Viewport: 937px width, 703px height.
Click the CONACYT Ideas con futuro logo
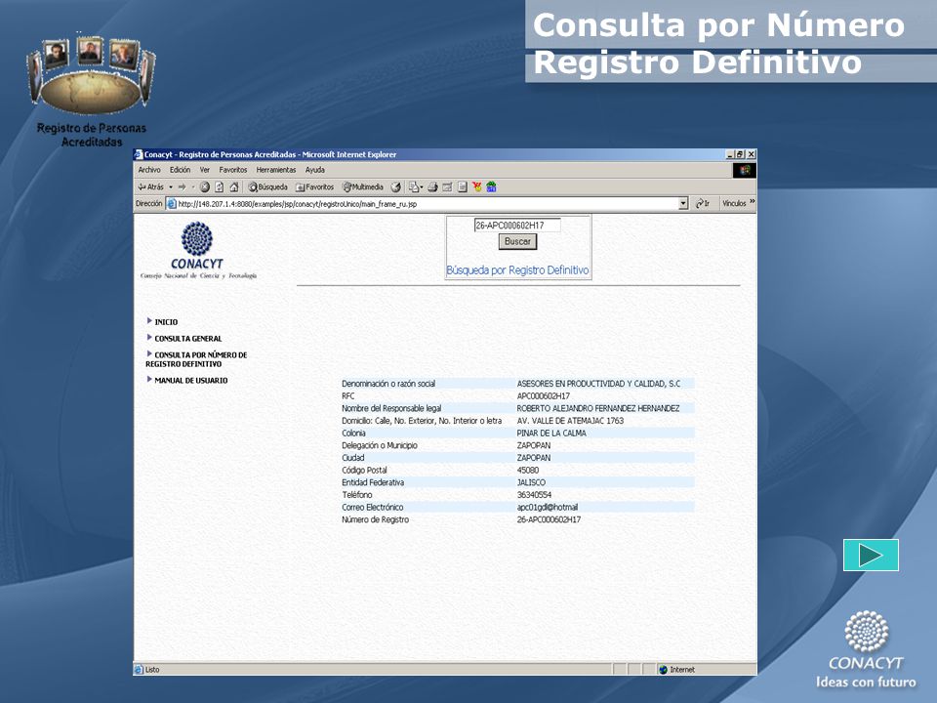pos(866,649)
